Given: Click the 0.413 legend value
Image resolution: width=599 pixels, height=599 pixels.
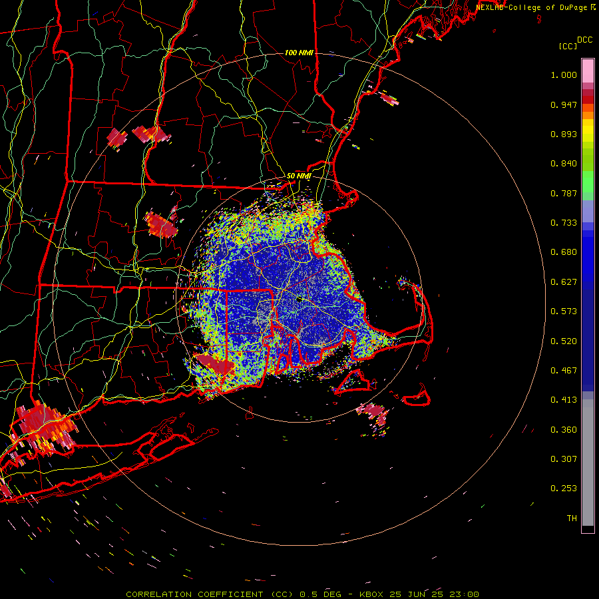Looking at the screenshot, I should point(564,400).
